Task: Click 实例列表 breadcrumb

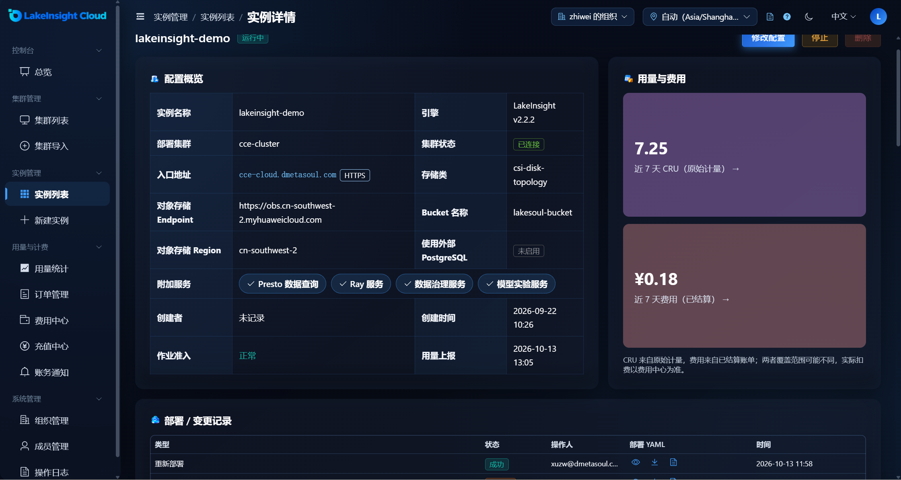Action: coord(217,17)
